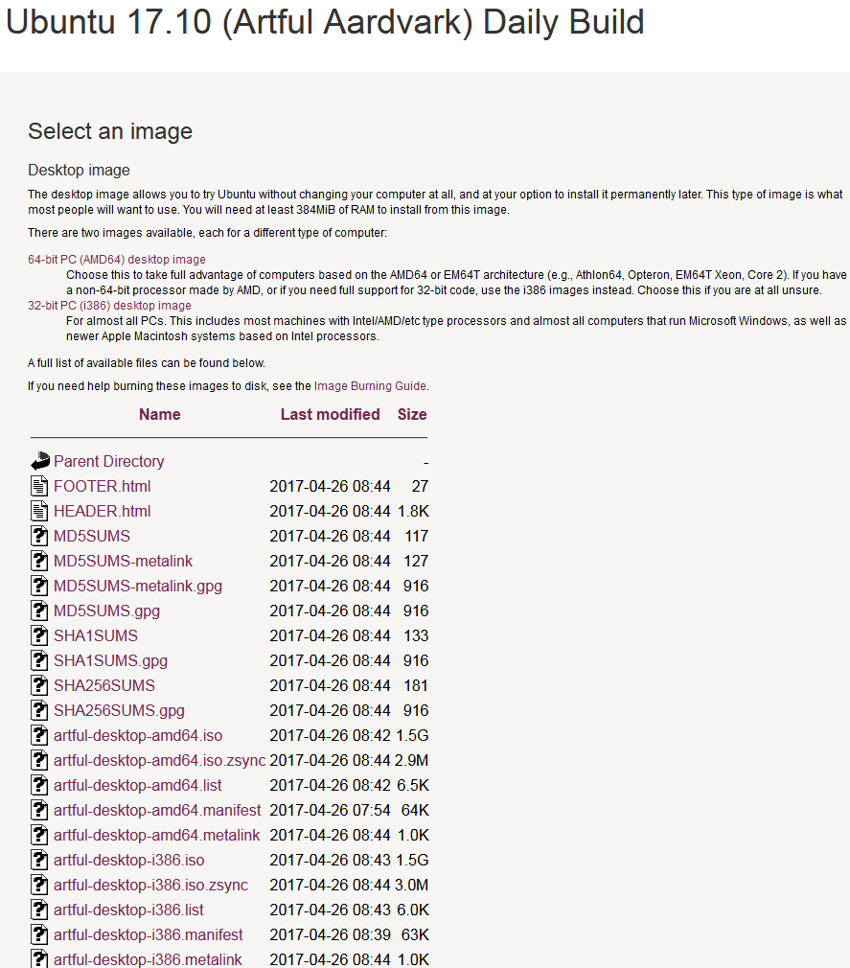The image size is (850, 968).
Task: Click the 2017-04-26 08:39 modified date
Action: click(x=331, y=934)
